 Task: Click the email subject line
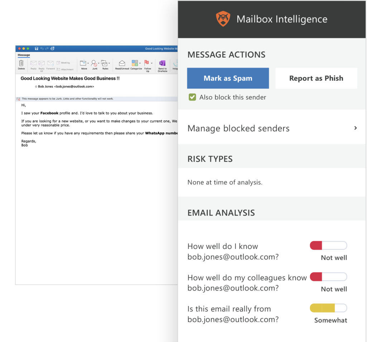pos(70,78)
